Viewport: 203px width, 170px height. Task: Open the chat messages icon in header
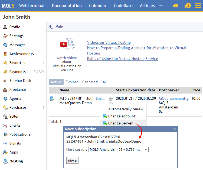pyautogui.click(x=175, y=6)
